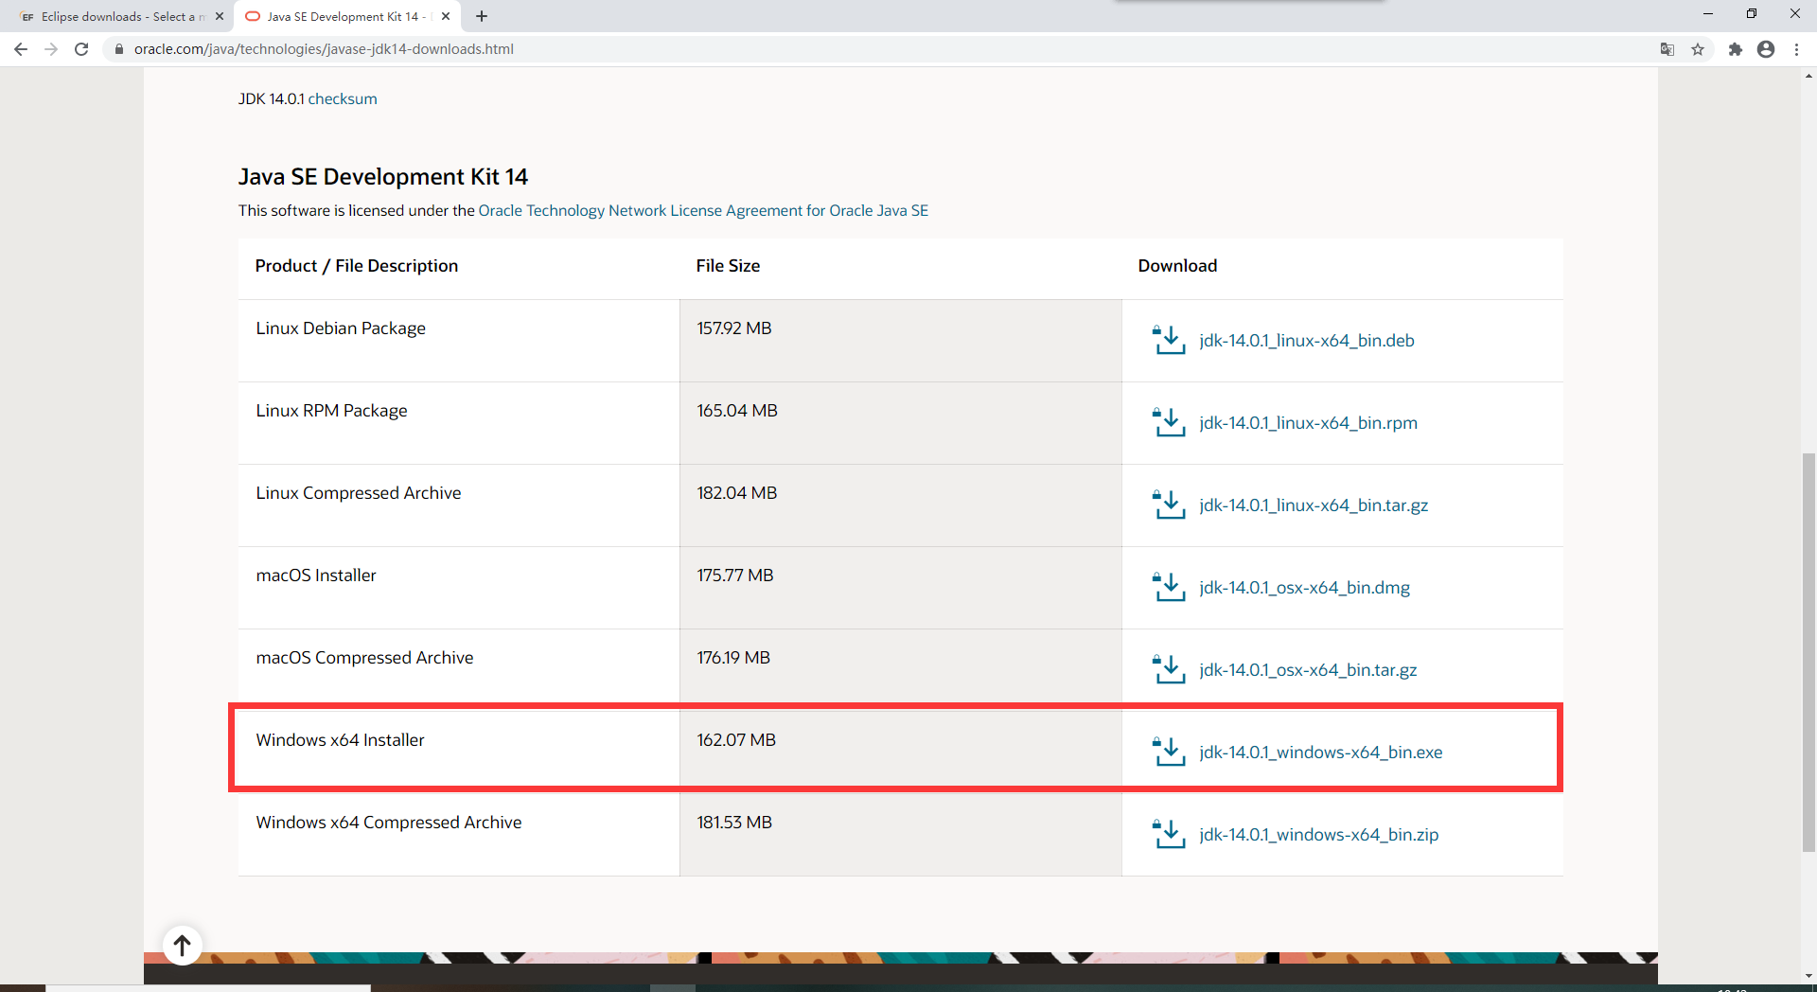This screenshot has height=992, width=1817.
Task: Open the Chrome extensions puzzle icon
Action: tap(1735, 48)
